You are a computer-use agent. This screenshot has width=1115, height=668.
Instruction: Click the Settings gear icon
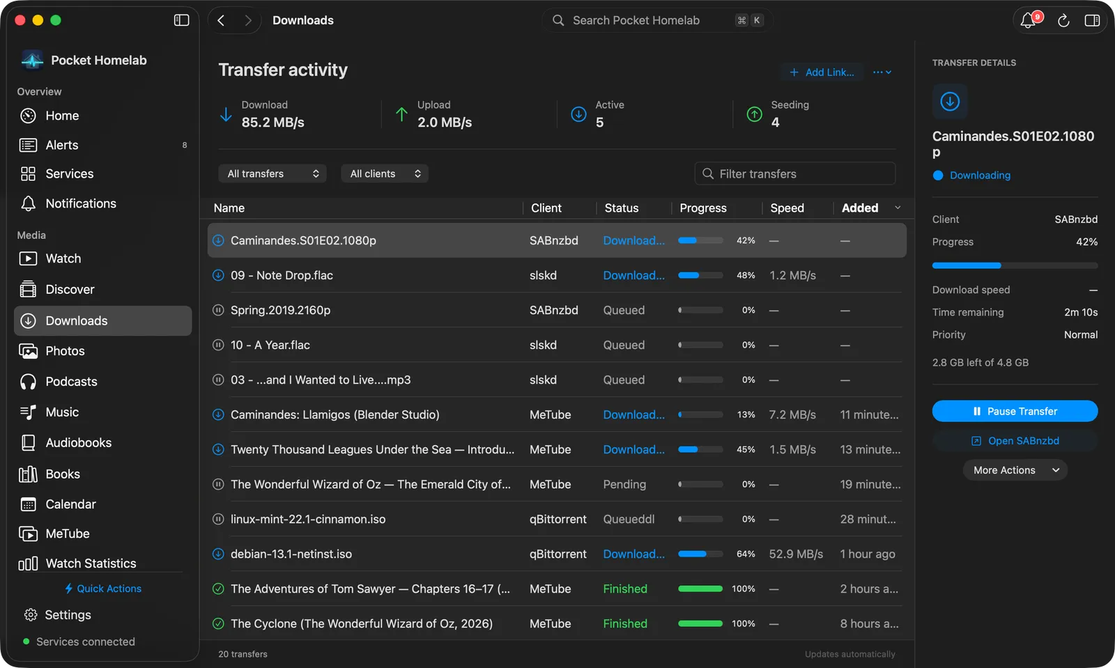[x=31, y=615]
